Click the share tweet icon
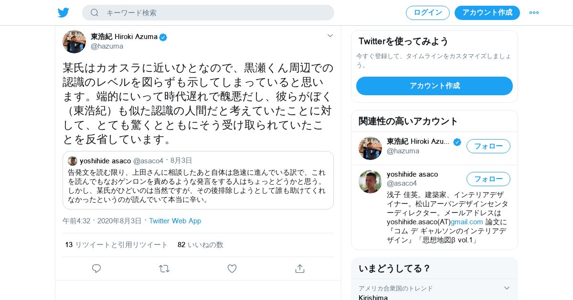The image size is (573, 300). [300, 269]
